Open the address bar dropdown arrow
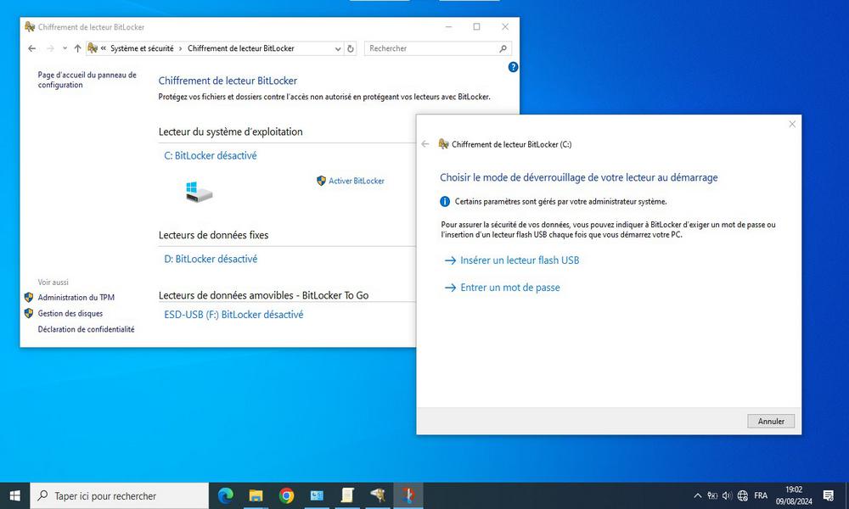This screenshot has height=509, width=849. coord(338,48)
